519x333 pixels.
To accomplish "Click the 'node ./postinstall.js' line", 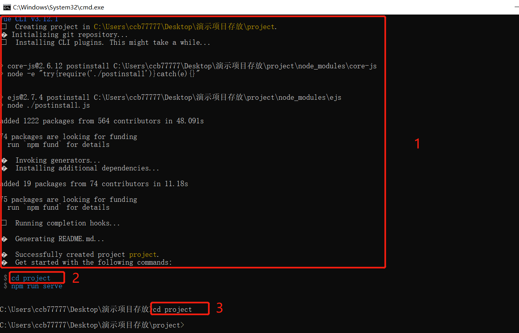I will [x=46, y=105].
